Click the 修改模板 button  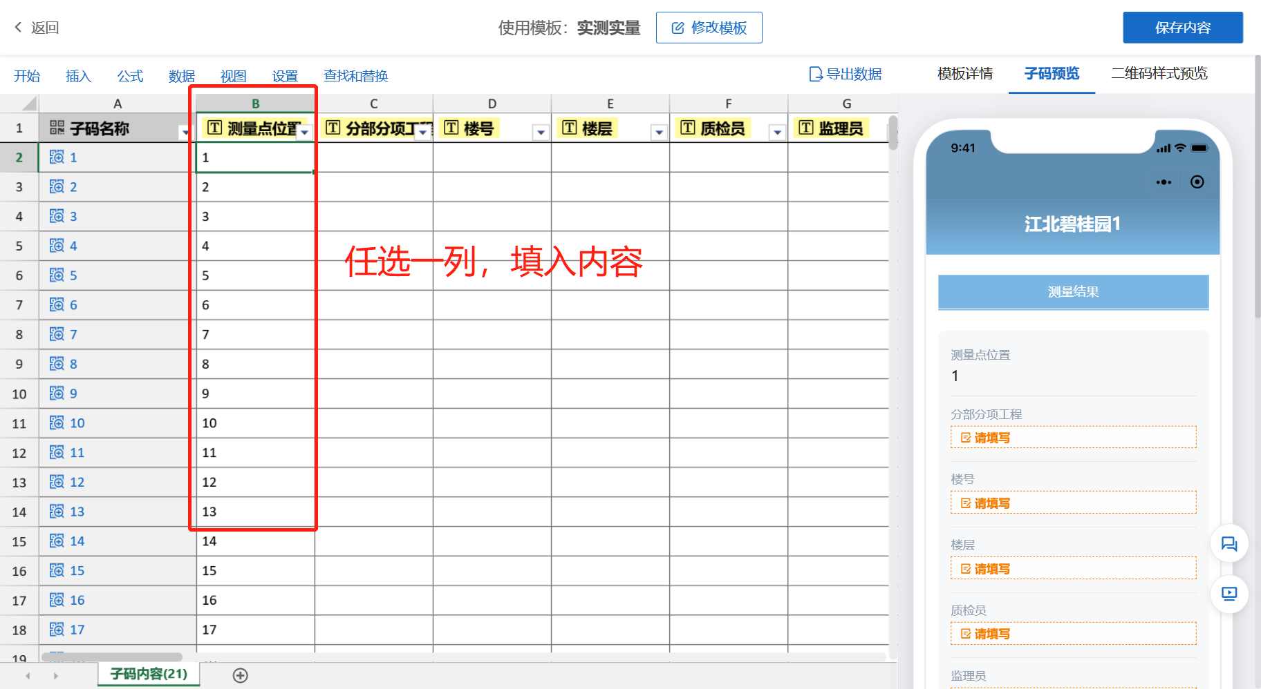click(709, 28)
